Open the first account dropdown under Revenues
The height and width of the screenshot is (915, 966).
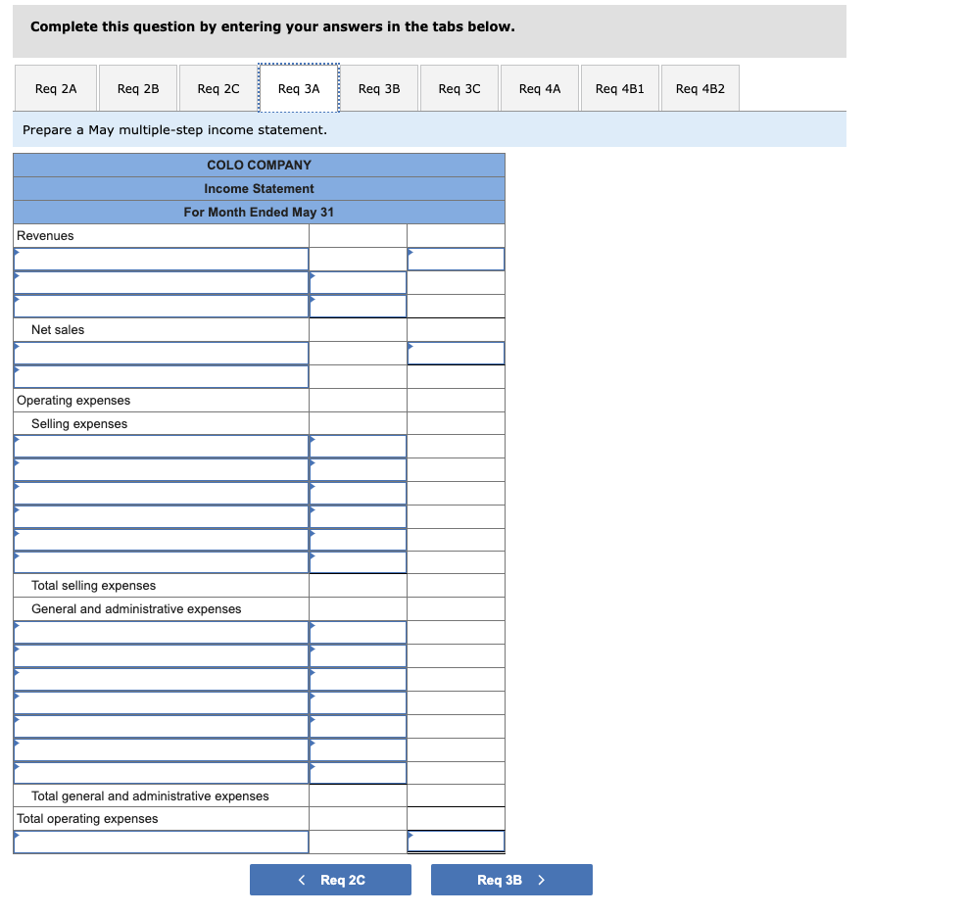(161, 259)
